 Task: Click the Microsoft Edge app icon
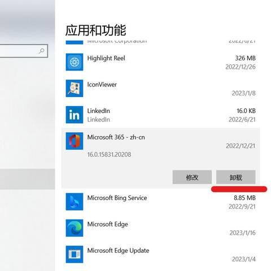pyautogui.click(x=75, y=228)
